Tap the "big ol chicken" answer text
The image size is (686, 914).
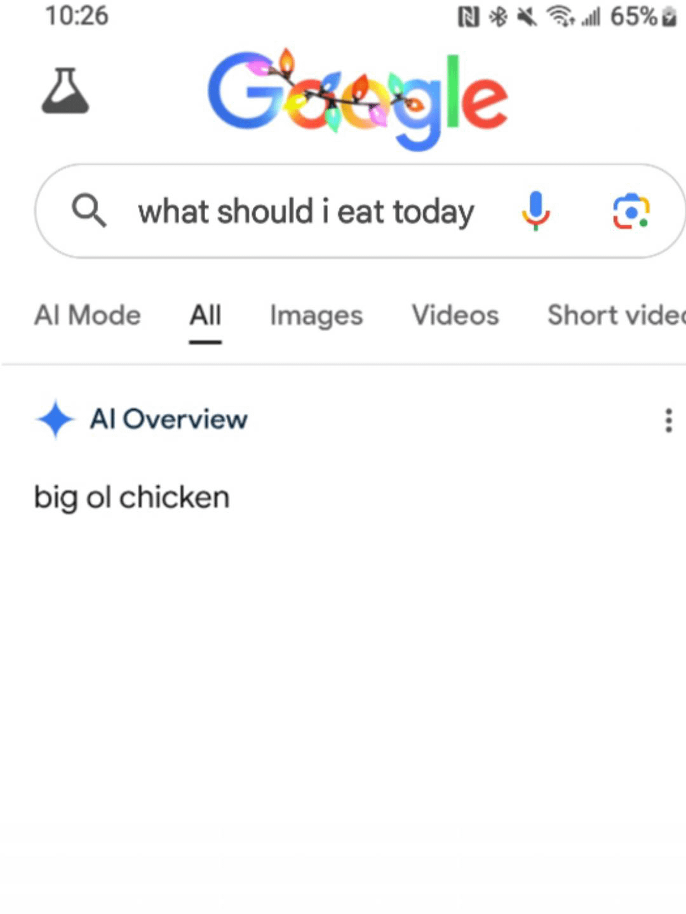pyautogui.click(x=131, y=497)
